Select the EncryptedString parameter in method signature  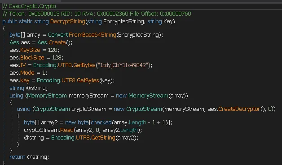124,21
